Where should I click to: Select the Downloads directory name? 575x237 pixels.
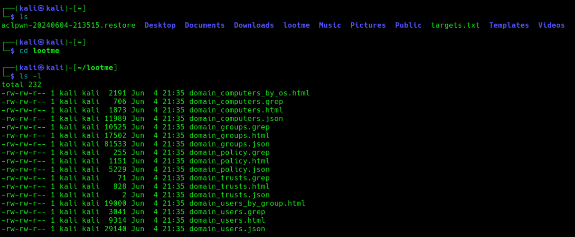(x=254, y=25)
